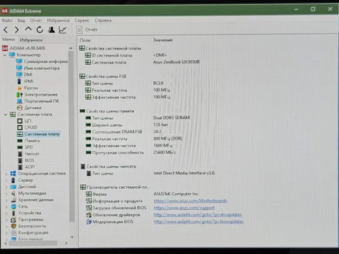Screen dimensions: 339x254
Task: Collapse the Компьютер tree node
Action: [x=5, y=55]
